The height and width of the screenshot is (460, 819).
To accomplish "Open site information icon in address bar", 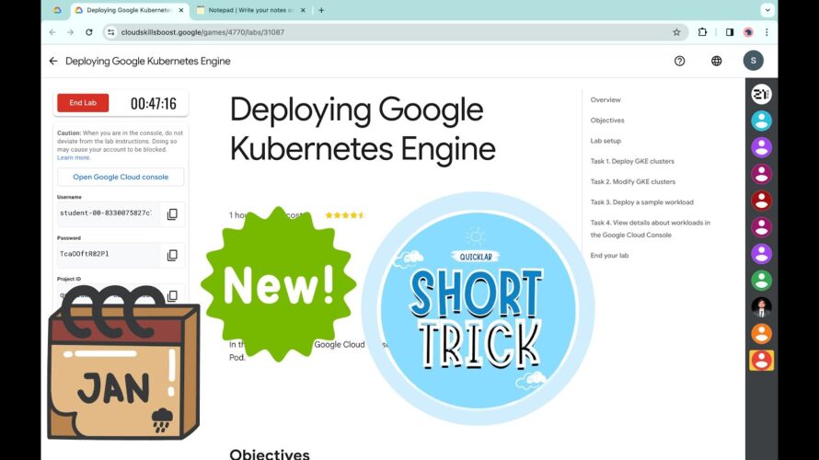I will coord(110,32).
